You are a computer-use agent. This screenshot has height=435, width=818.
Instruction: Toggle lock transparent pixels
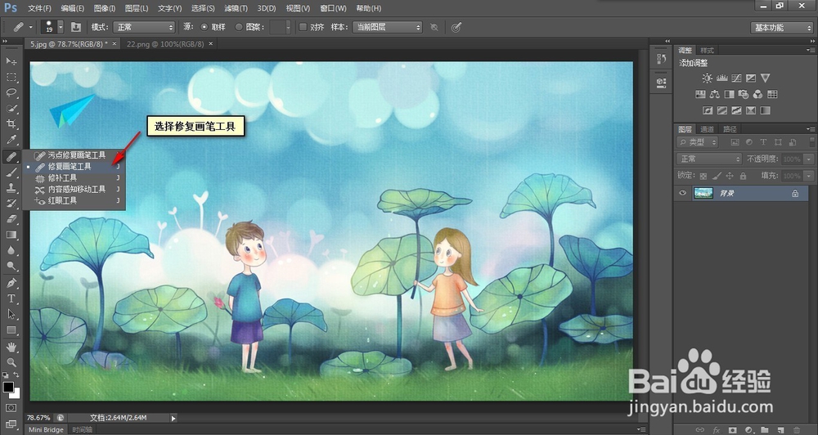(x=703, y=177)
